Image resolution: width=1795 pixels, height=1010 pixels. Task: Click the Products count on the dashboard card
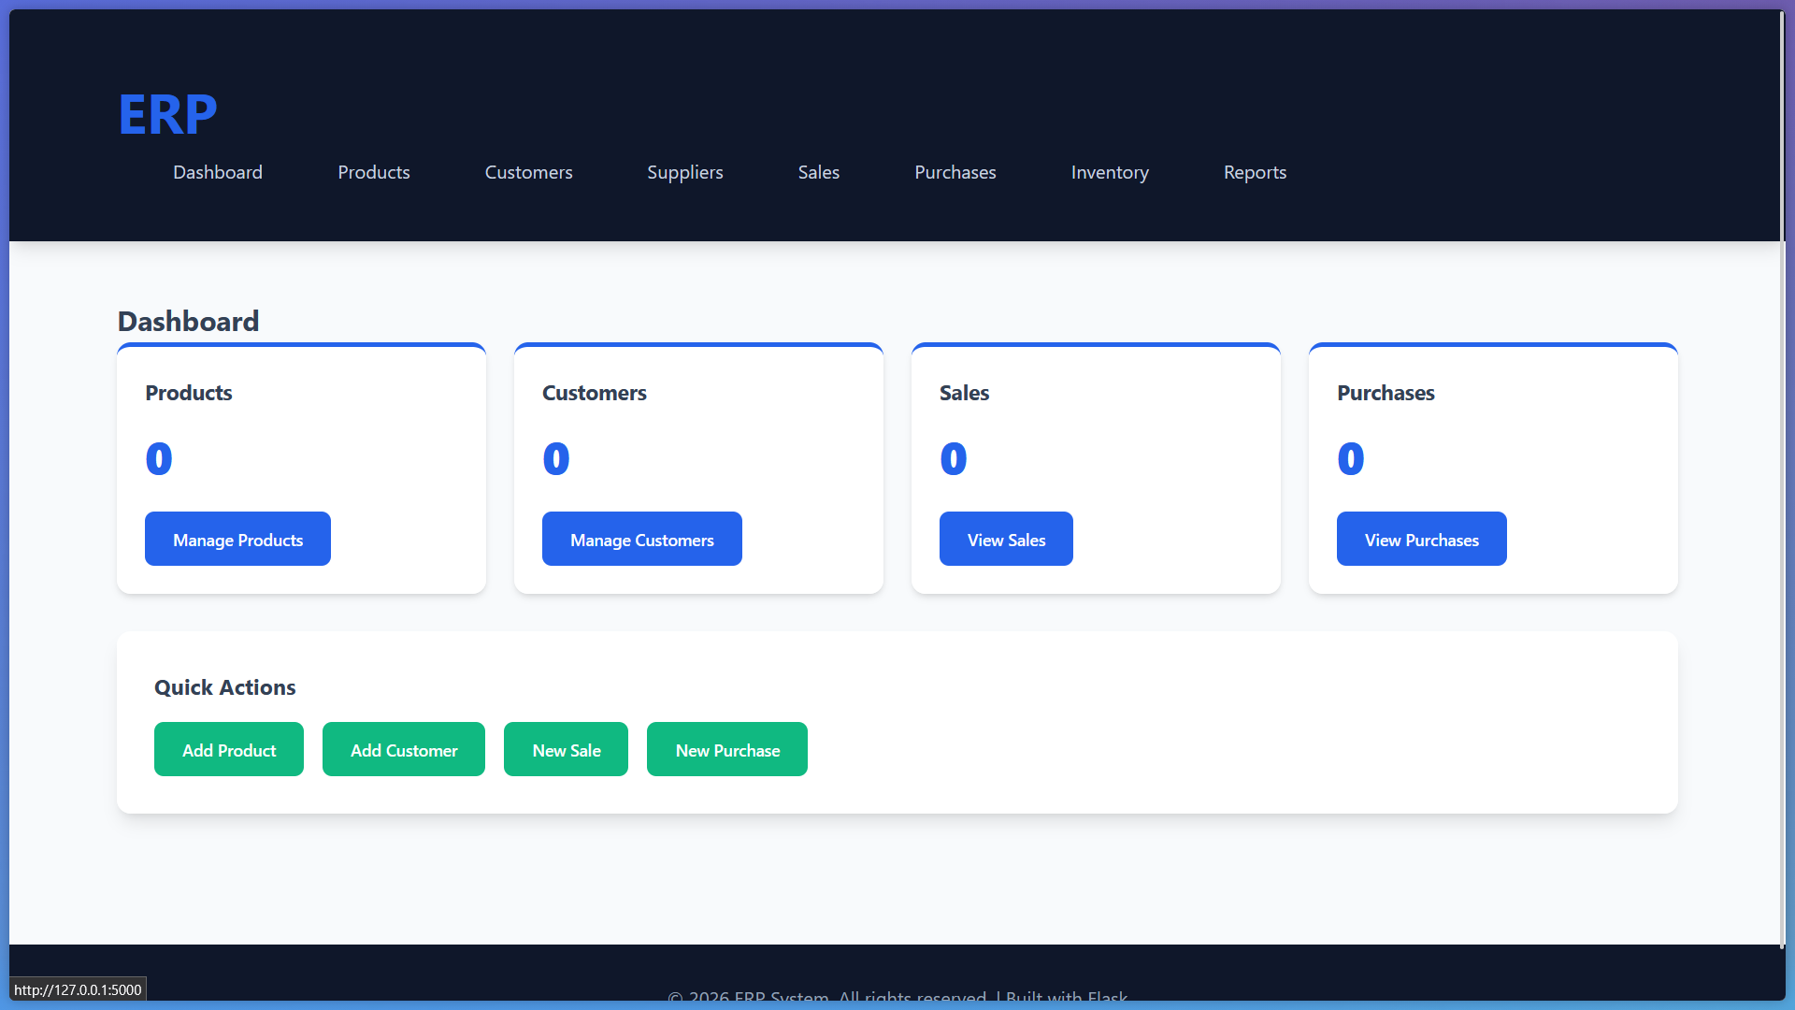[x=159, y=458]
